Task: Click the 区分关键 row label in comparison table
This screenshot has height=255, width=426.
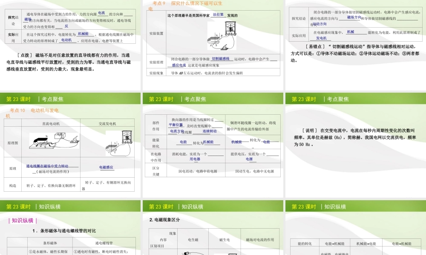Action: pos(156,171)
